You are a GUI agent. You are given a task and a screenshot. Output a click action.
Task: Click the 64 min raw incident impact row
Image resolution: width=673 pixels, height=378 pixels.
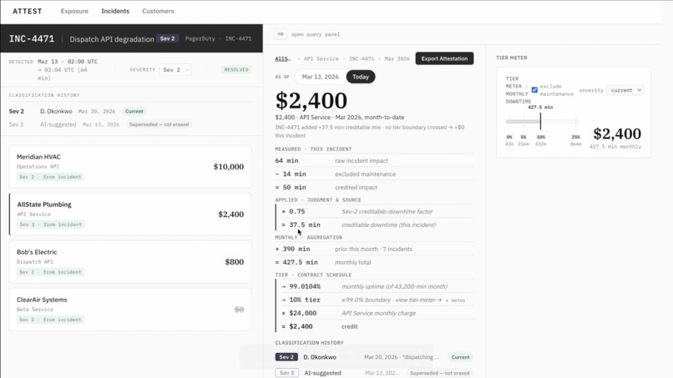pyautogui.click(x=374, y=160)
